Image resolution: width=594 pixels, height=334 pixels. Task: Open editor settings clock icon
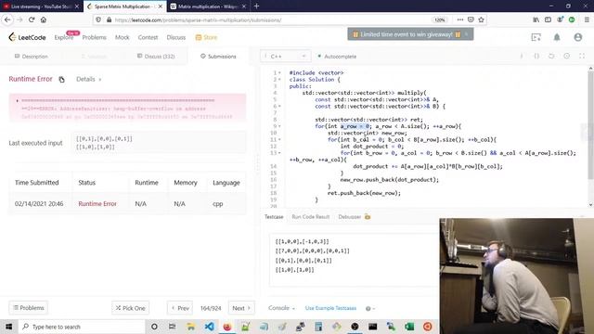point(567,56)
